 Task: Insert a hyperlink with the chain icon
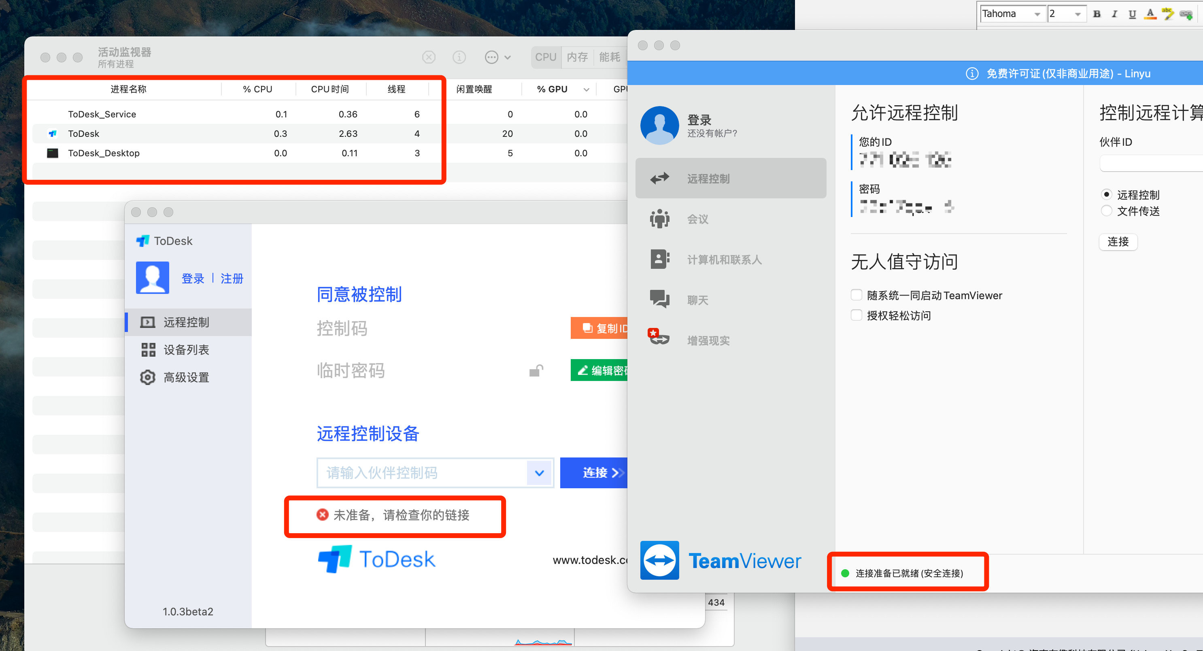click(1186, 14)
